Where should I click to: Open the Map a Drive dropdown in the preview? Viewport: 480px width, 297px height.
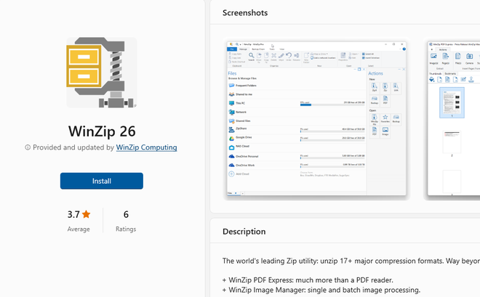(319, 54)
